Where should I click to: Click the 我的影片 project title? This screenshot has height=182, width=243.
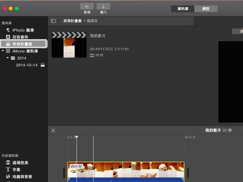[x=98, y=36]
